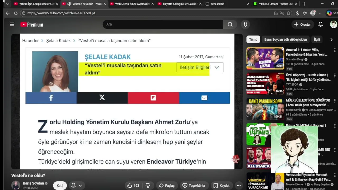338x190 pixels.
Task: Open the Burak Yılmaz Özel Röportaj thumbnail
Action: [265, 83]
